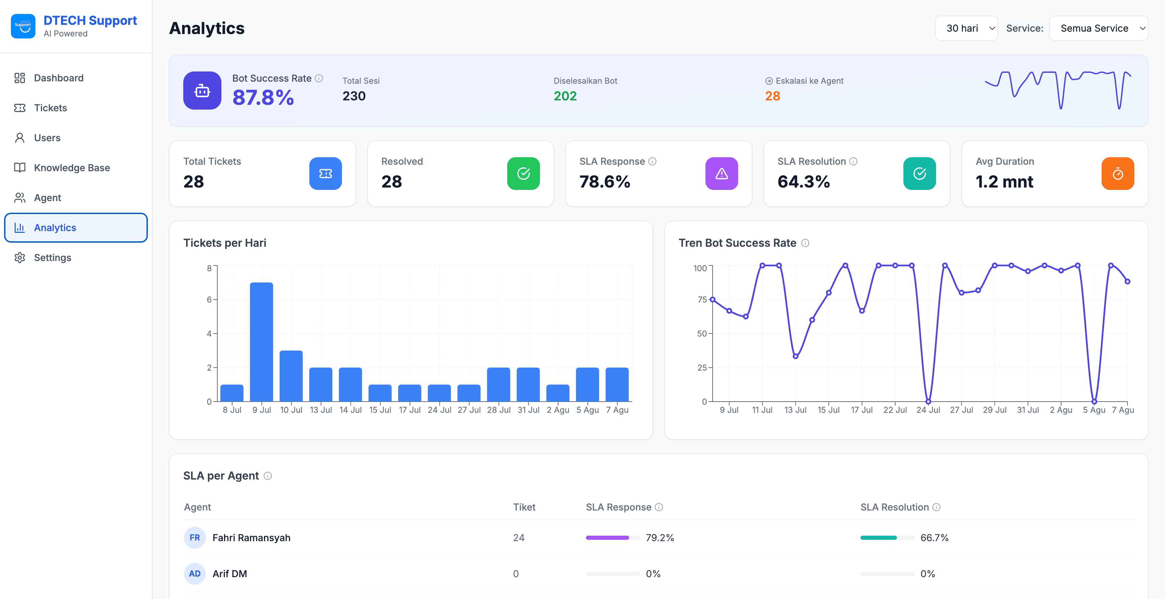Image resolution: width=1165 pixels, height=599 pixels.
Task: Show info next to Bot Success Rate
Action: [x=319, y=78]
